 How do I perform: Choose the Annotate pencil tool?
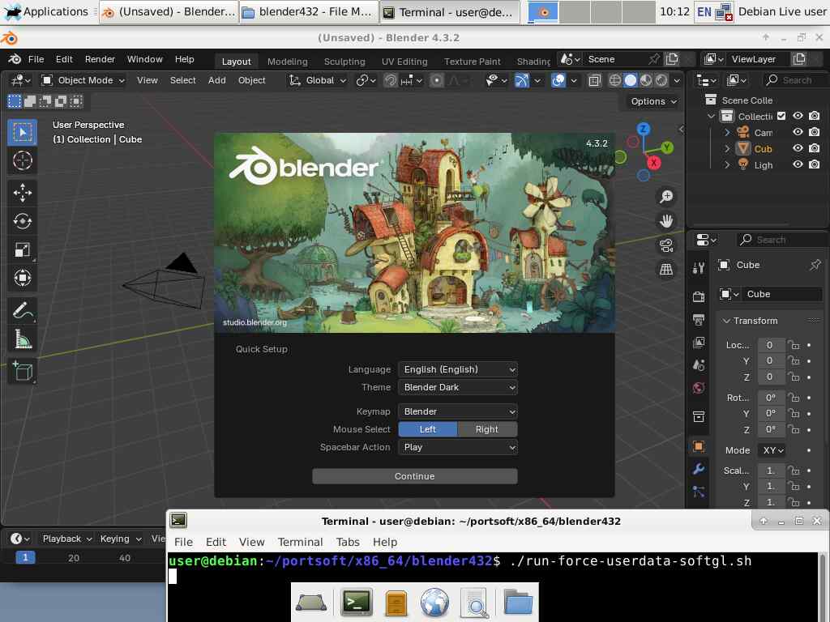pyautogui.click(x=22, y=310)
